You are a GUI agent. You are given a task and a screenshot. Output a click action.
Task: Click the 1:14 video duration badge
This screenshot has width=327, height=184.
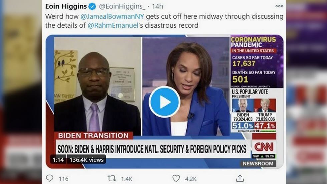coord(58,160)
